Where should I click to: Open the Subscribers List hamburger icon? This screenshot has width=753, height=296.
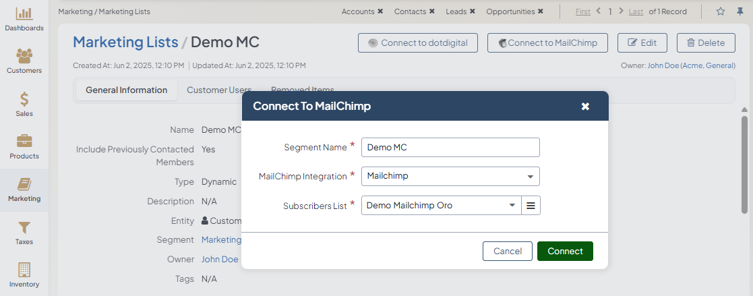531,206
